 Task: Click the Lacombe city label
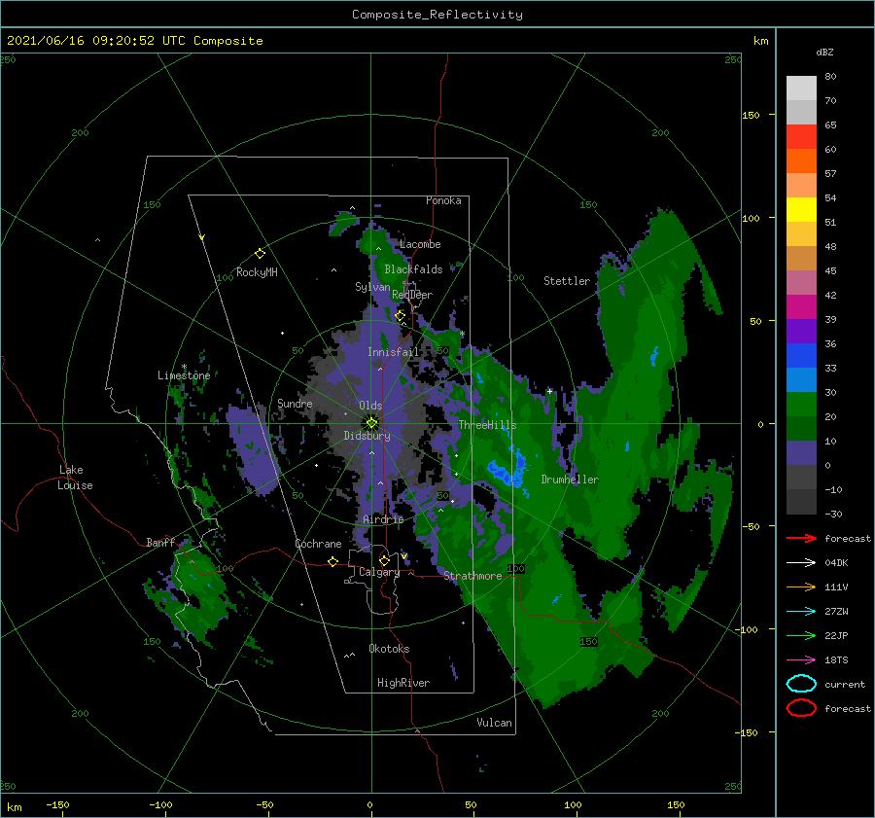[x=420, y=244]
